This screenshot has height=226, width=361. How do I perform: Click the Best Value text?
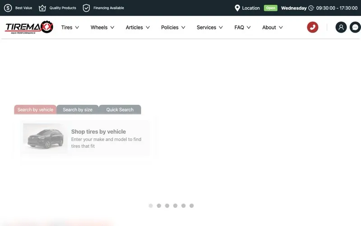click(x=24, y=8)
